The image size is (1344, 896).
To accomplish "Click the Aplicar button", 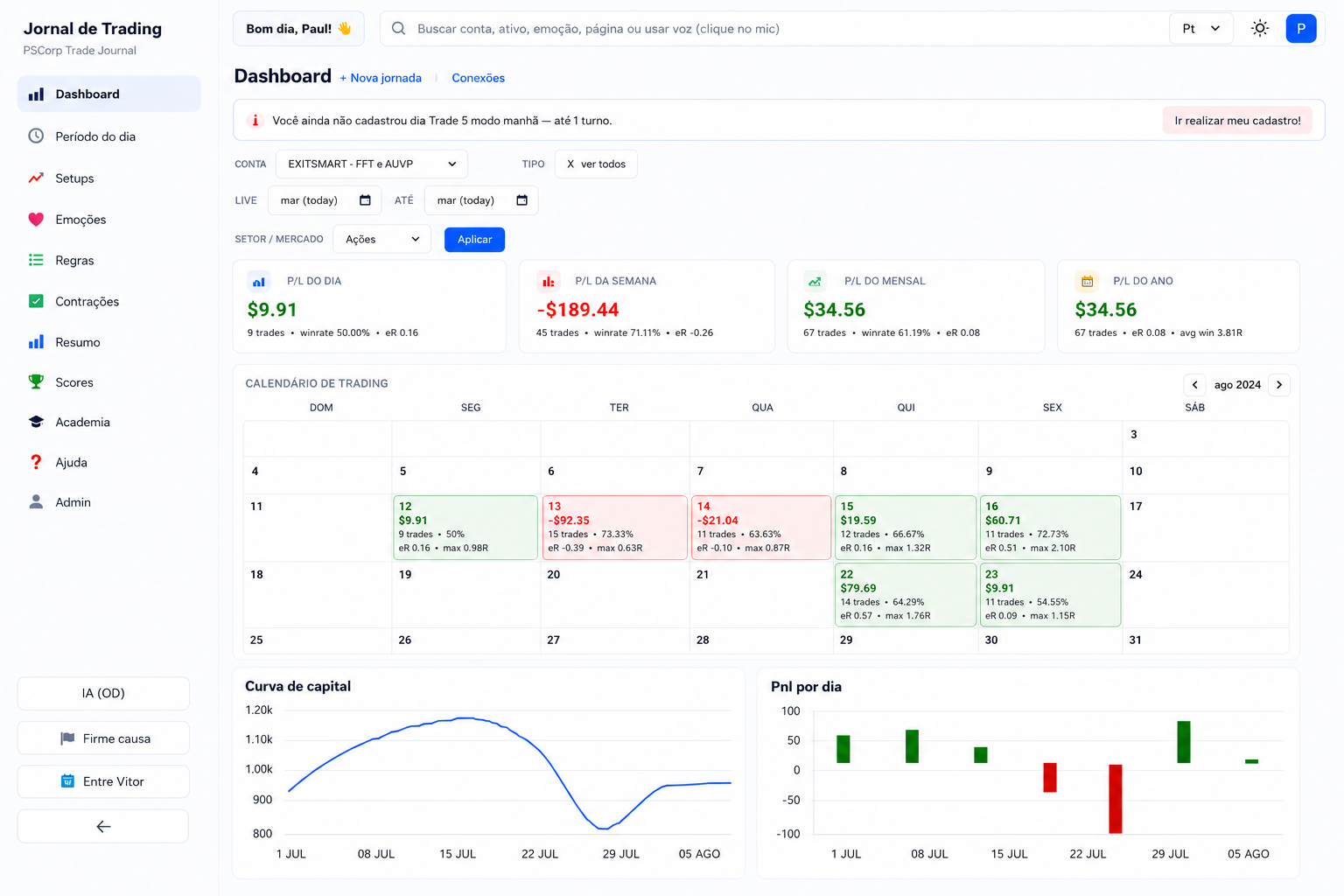I will (474, 240).
